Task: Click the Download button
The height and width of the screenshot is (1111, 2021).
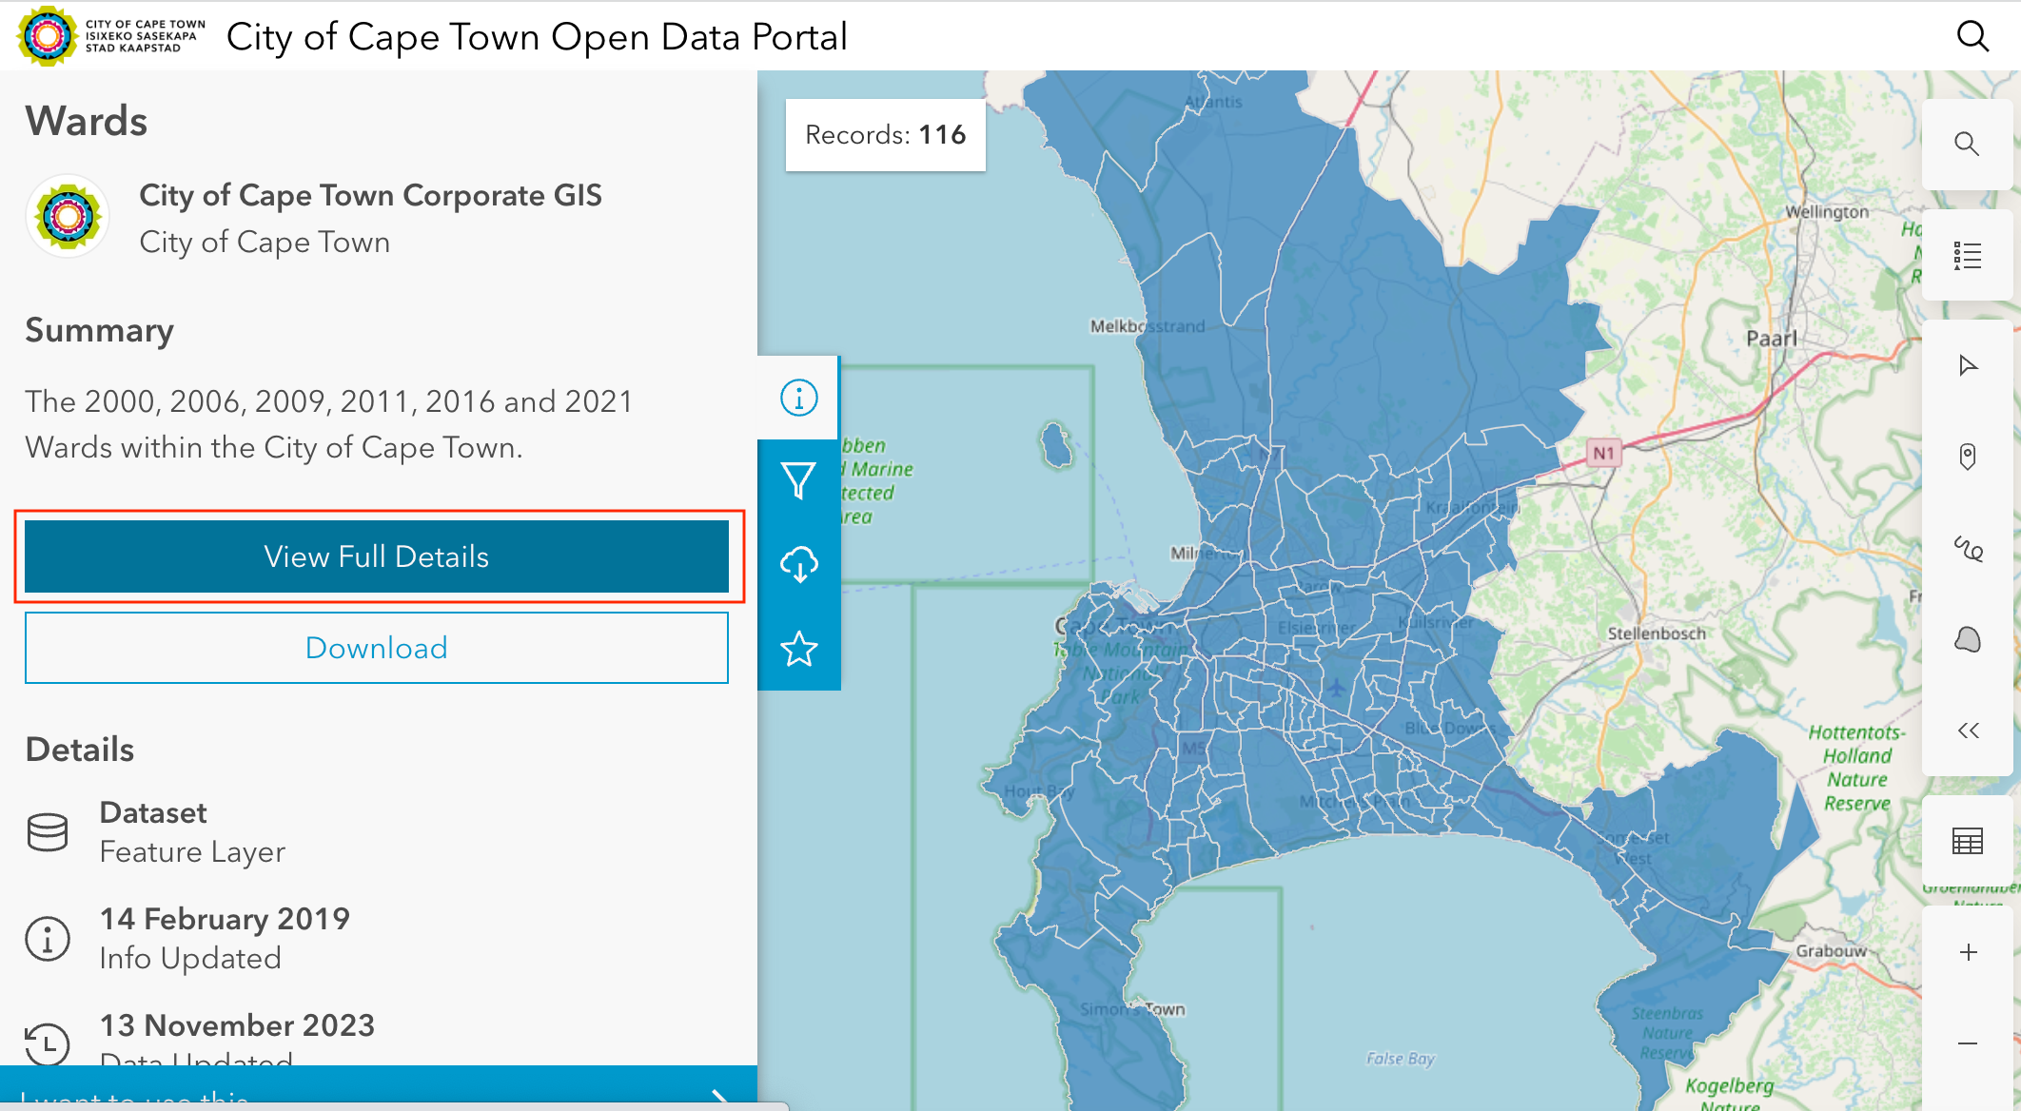Action: (x=377, y=648)
